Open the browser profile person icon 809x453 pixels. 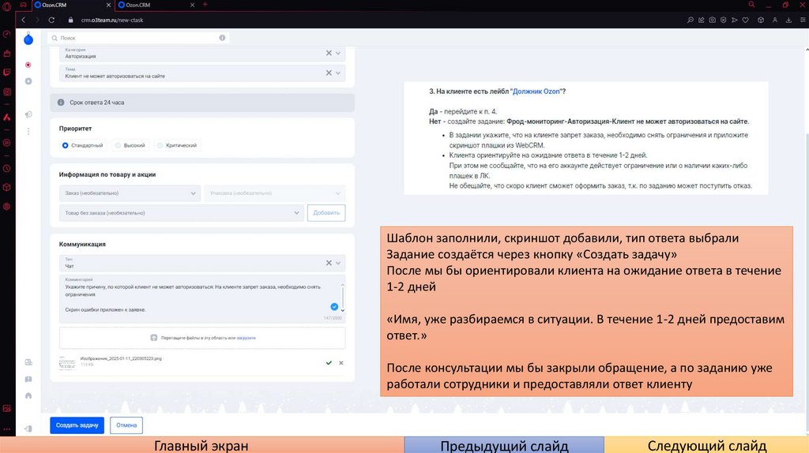pyautogui.click(x=775, y=20)
